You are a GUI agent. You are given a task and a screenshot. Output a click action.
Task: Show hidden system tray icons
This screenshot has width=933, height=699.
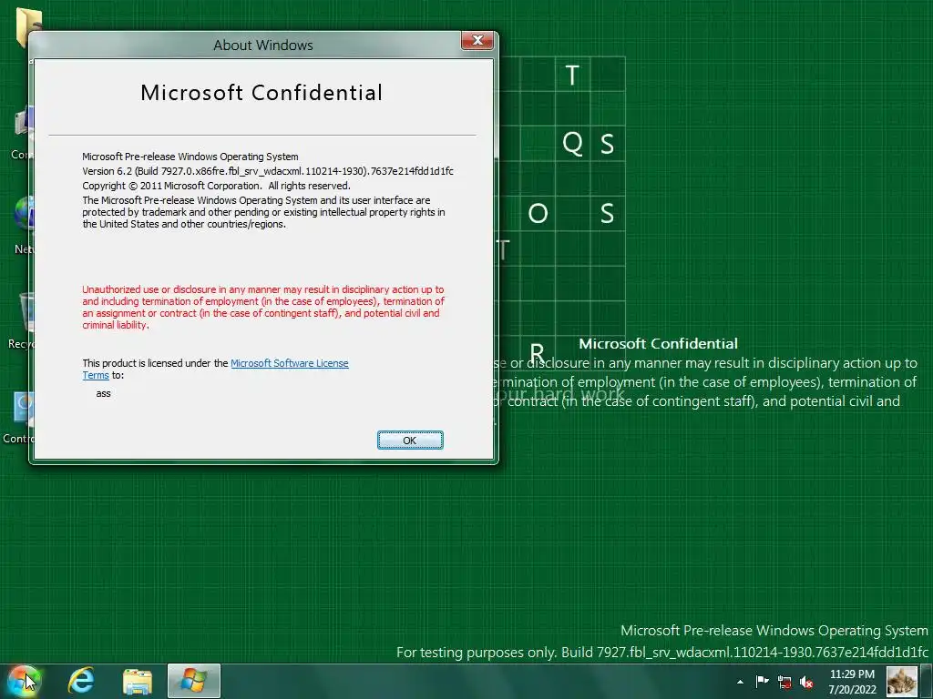740,682
